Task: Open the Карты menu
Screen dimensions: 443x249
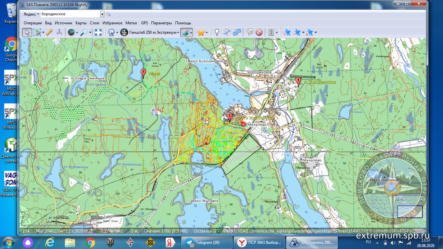Action: tap(81, 23)
